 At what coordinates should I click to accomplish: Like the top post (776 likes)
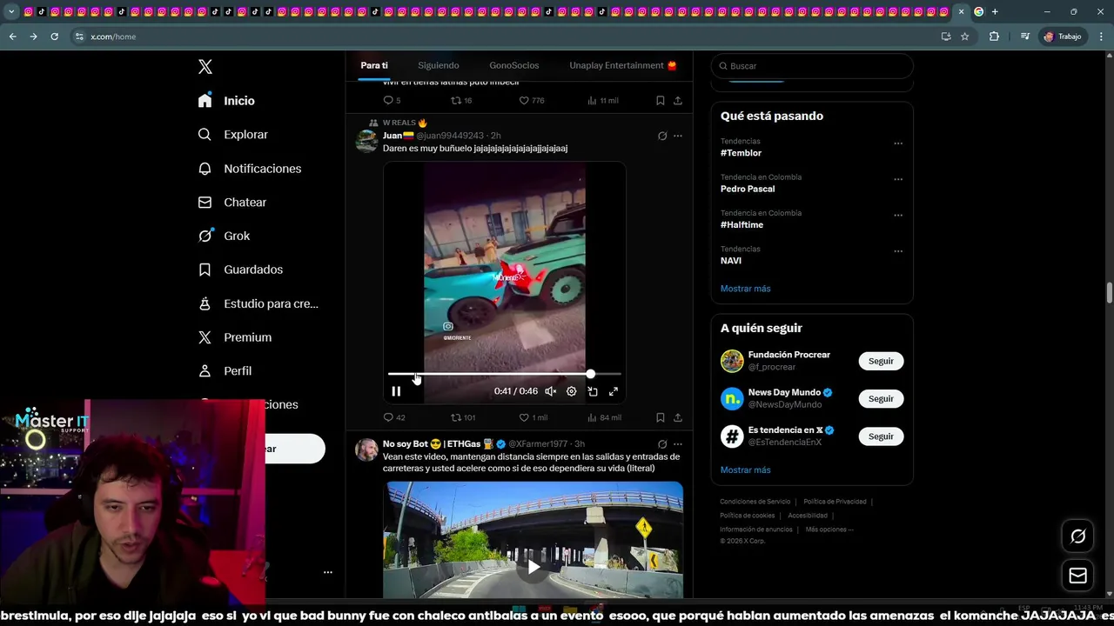(x=532, y=100)
